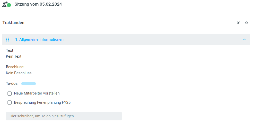Collapse all Traktanden with double-up chevron
Screen dimensions: 256x125
coord(246,23)
